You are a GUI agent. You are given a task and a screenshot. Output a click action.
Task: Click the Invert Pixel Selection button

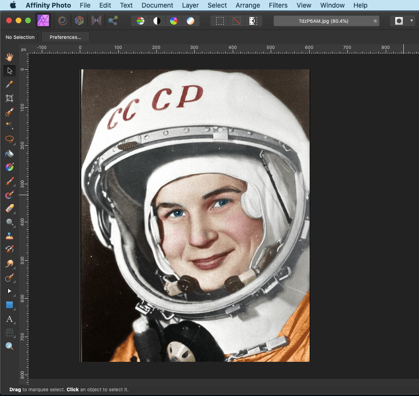pos(253,21)
